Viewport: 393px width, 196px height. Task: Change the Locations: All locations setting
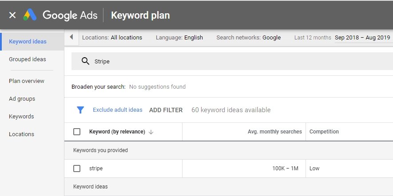112,38
